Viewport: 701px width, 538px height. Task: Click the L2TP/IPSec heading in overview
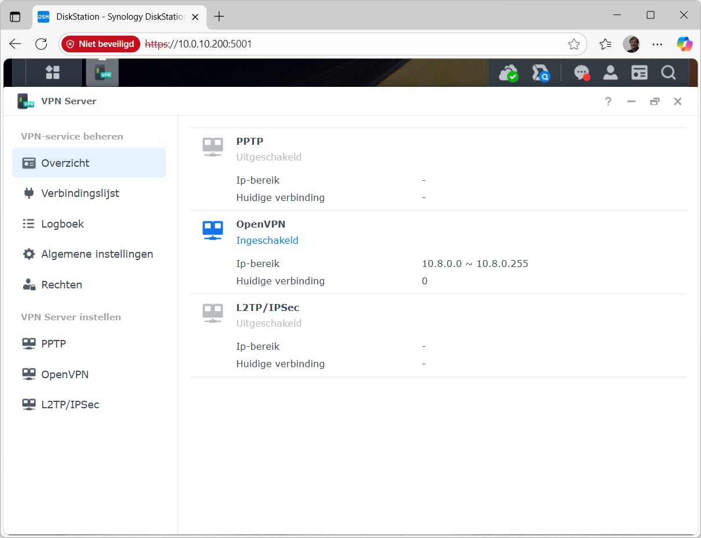pyautogui.click(x=268, y=308)
